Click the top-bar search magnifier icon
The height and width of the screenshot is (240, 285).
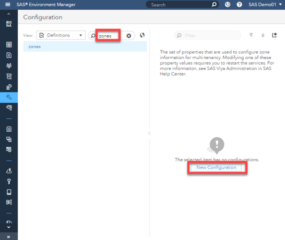coord(214,4)
